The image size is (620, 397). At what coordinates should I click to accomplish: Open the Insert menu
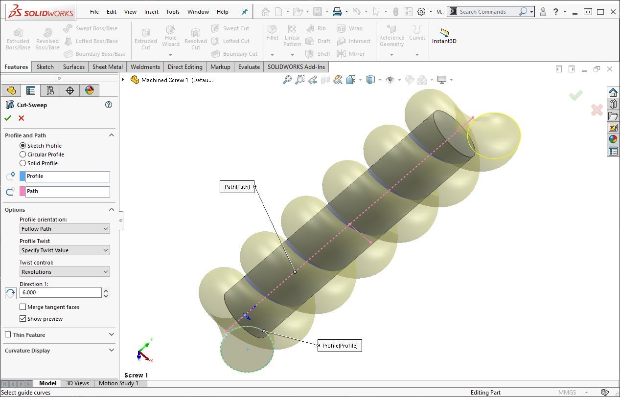click(x=151, y=12)
